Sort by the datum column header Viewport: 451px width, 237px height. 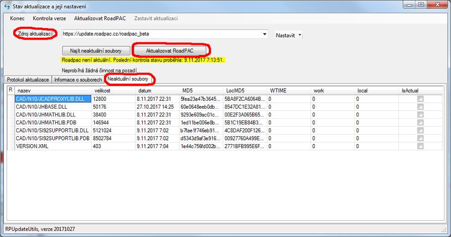(x=157, y=91)
